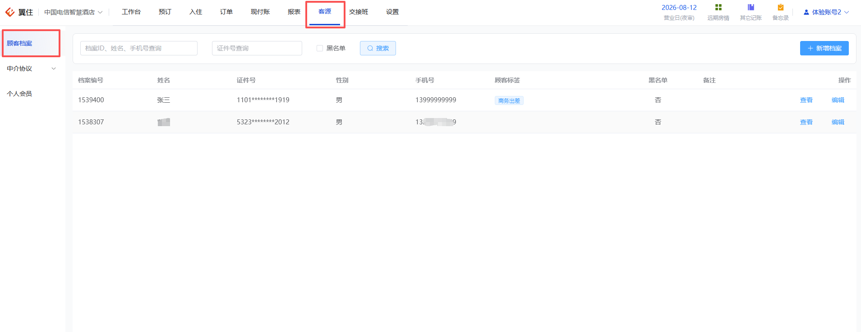Viewport: 861px width, 332px height.
Task: Open the 其它记账 icon
Action: coord(751,7)
